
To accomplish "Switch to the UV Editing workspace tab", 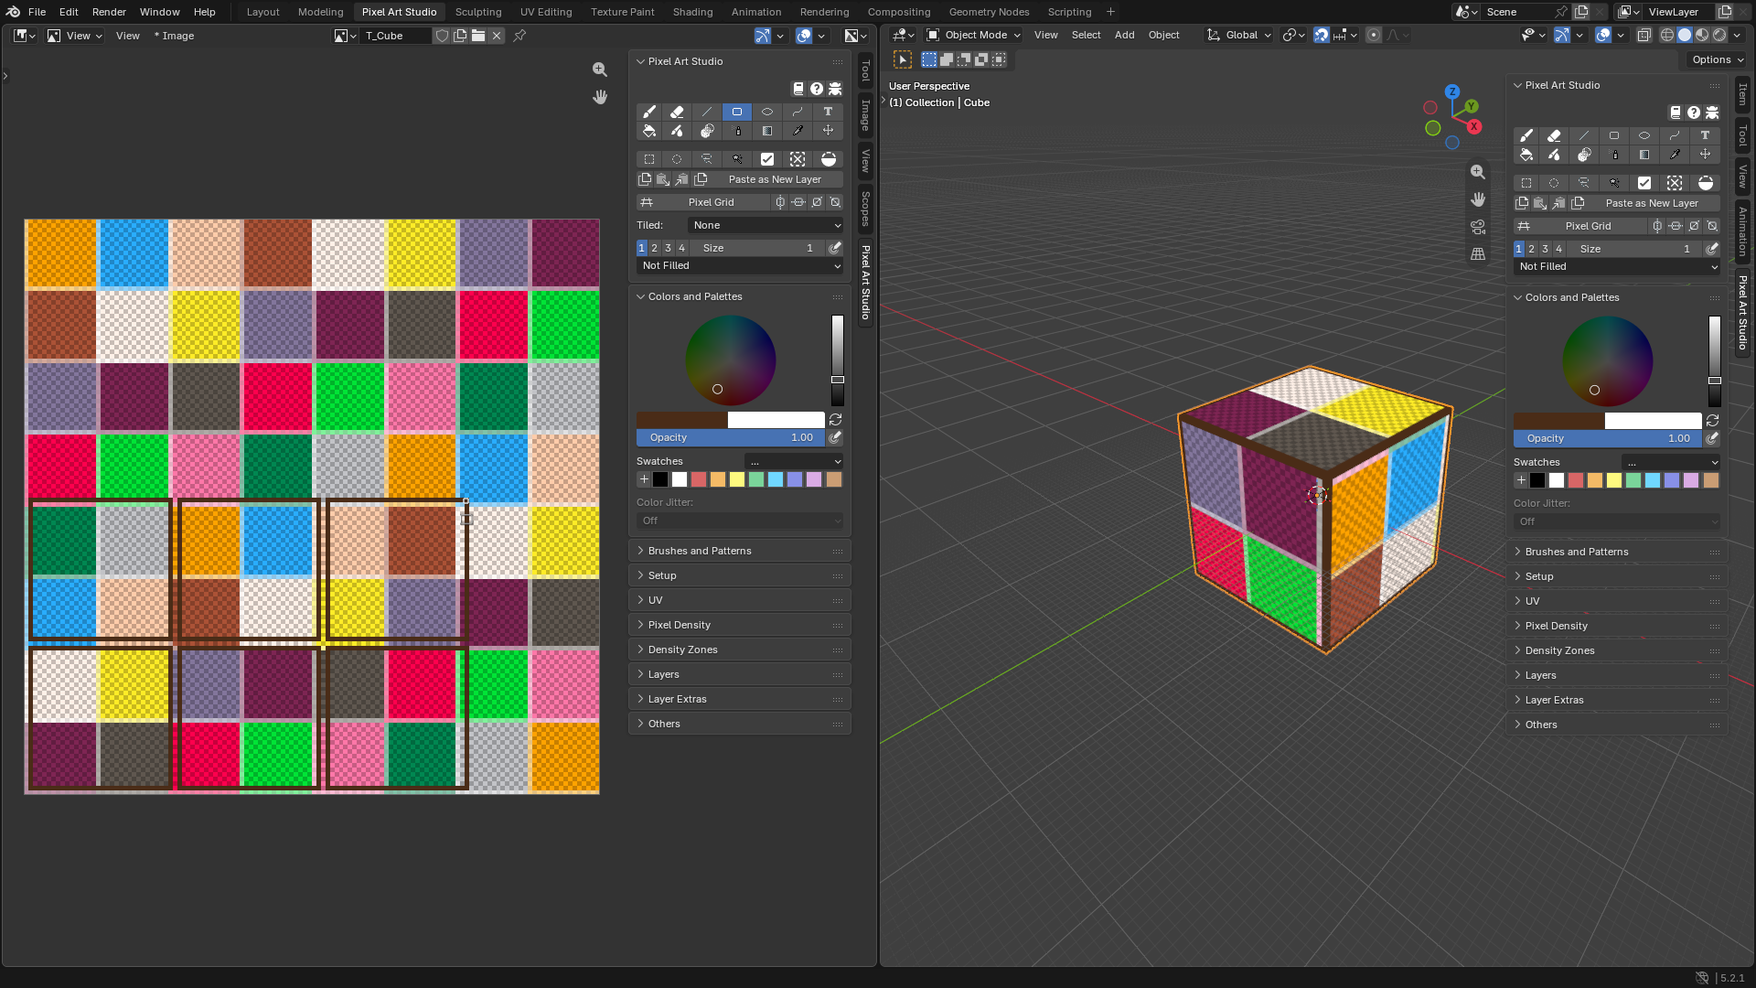I will (x=546, y=12).
